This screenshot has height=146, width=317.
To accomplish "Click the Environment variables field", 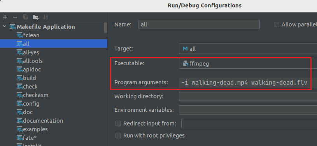I will coord(248,110).
